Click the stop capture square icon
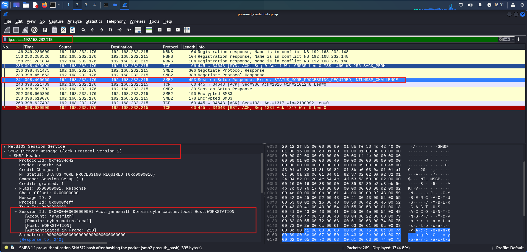The image size is (527, 252). (x=16, y=30)
